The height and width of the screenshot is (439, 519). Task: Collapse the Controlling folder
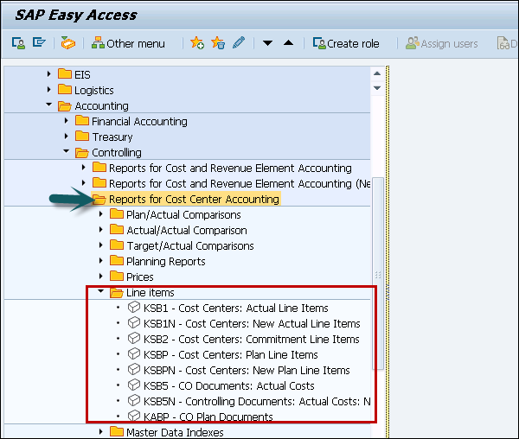point(67,151)
